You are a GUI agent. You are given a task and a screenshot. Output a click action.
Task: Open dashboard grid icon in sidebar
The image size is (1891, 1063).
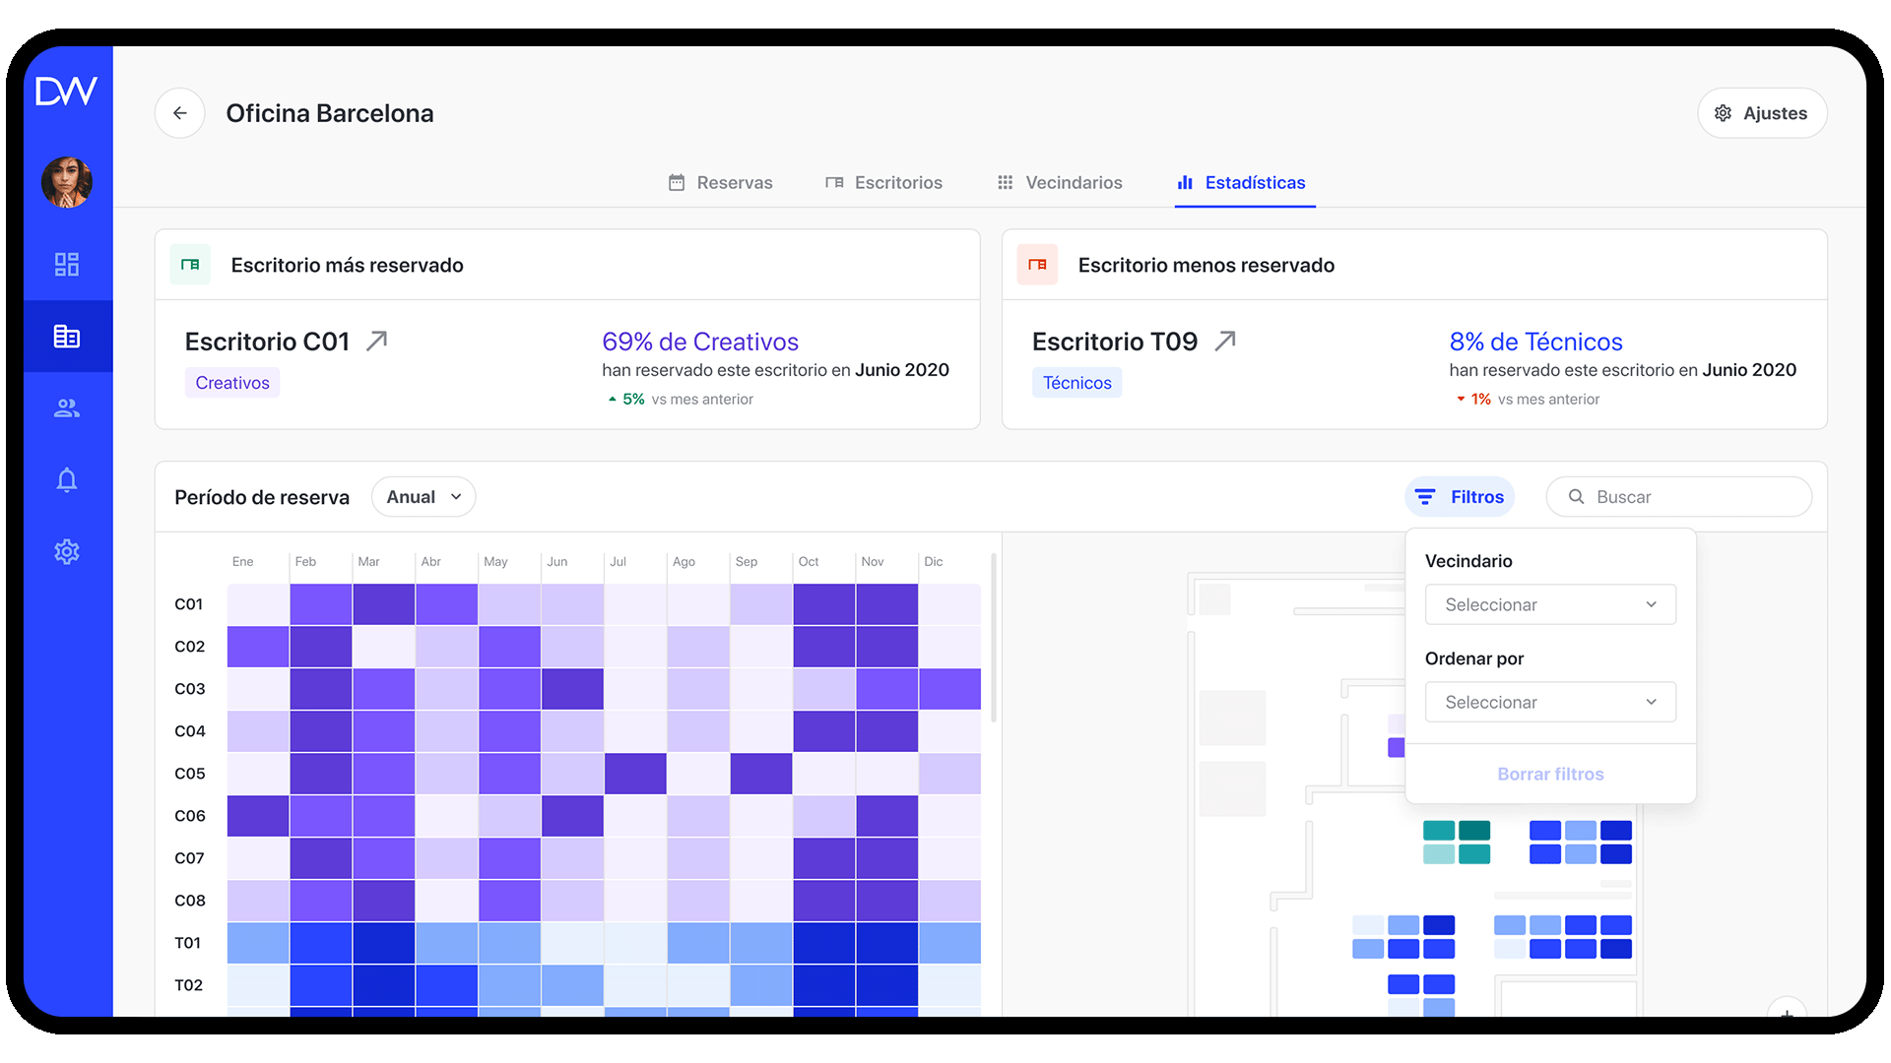point(67,264)
